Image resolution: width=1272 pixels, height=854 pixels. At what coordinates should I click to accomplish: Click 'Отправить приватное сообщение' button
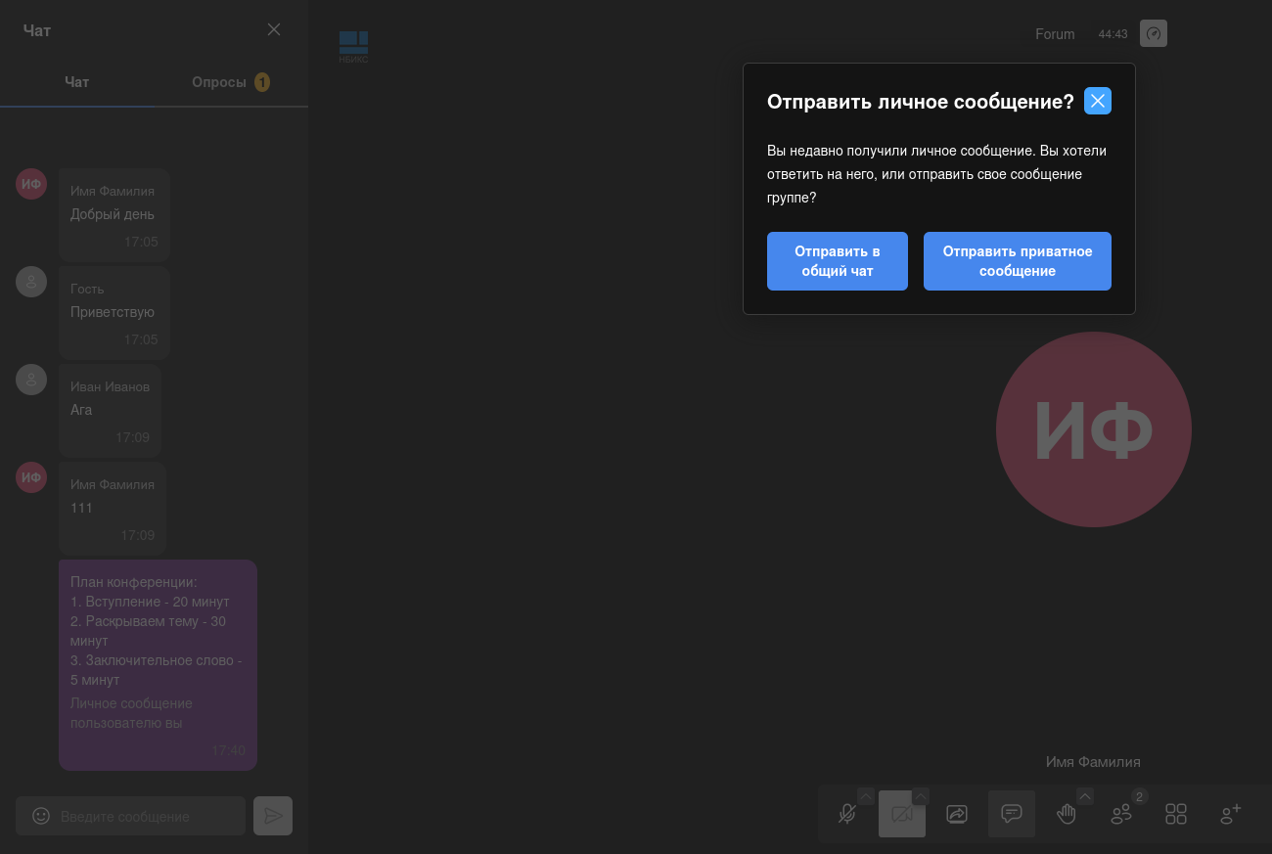pos(1017,261)
